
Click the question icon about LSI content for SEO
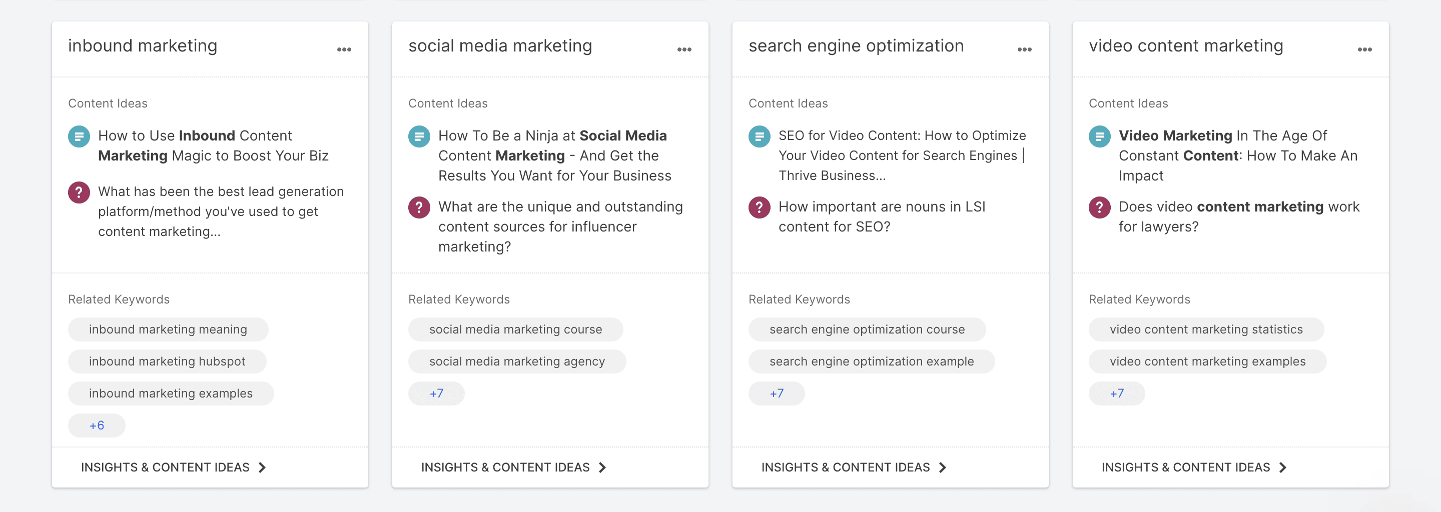[759, 207]
